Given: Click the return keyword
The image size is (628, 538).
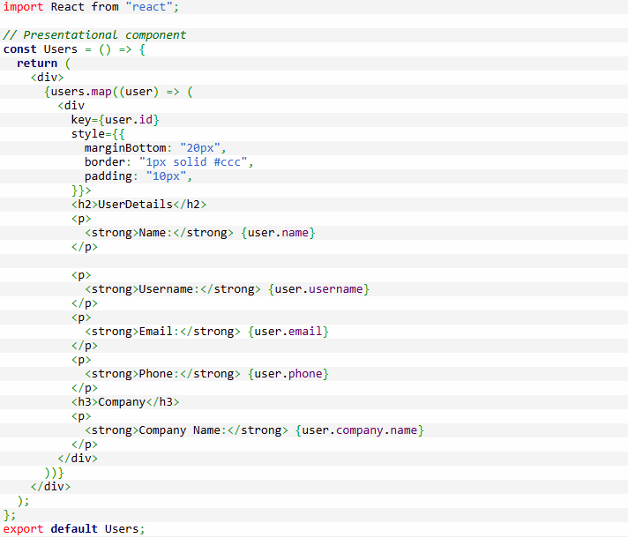Looking at the screenshot, I should click(37, 64).
